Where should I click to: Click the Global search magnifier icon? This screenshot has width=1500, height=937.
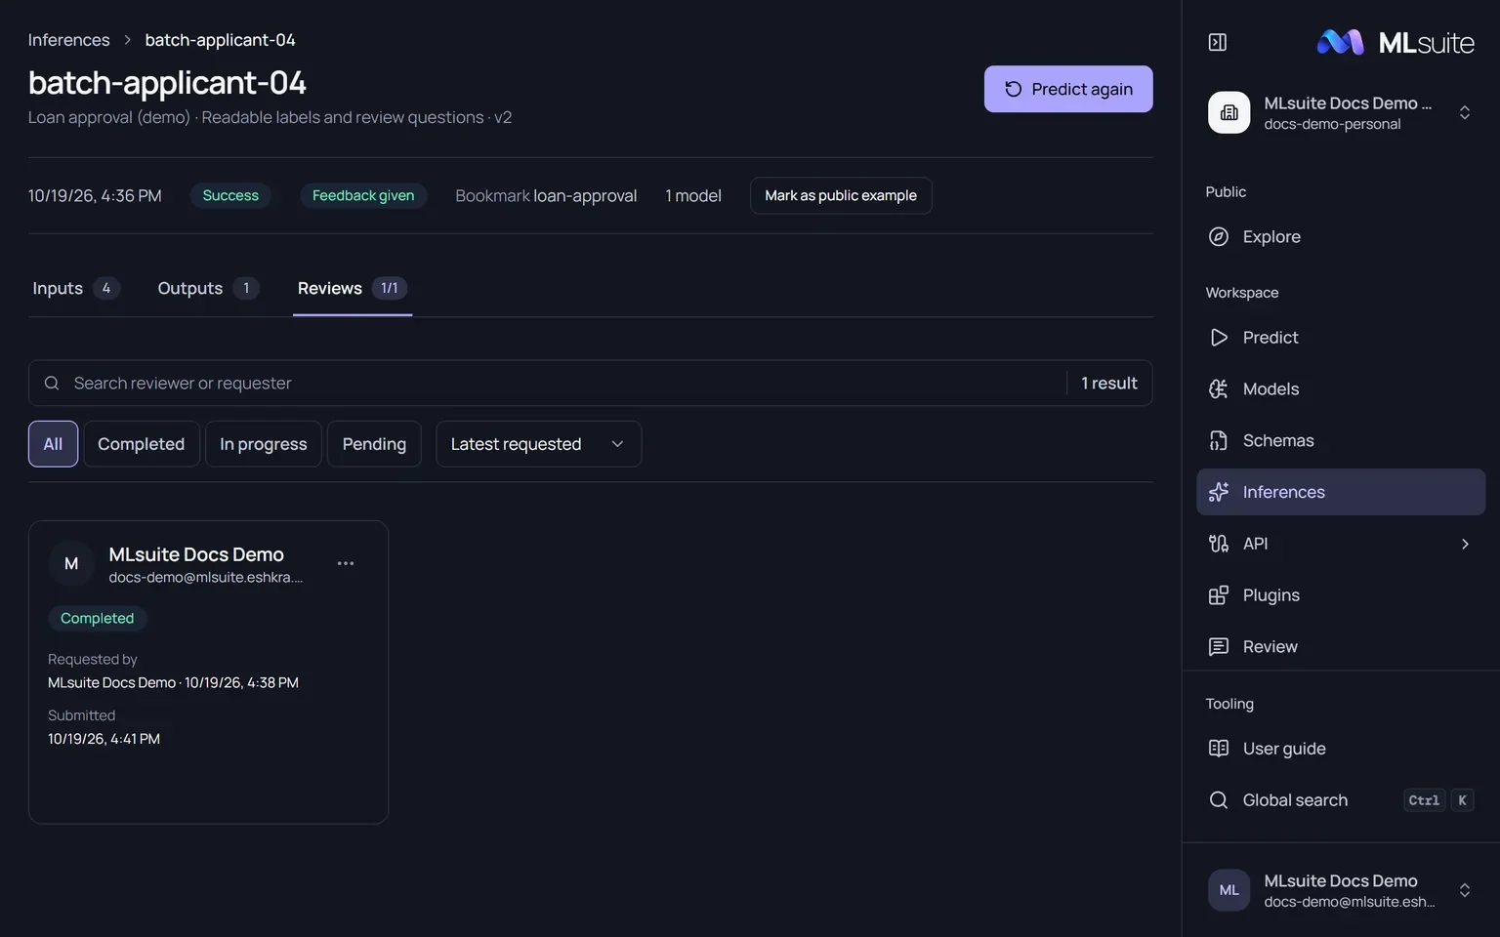[x=1218, y=800]
